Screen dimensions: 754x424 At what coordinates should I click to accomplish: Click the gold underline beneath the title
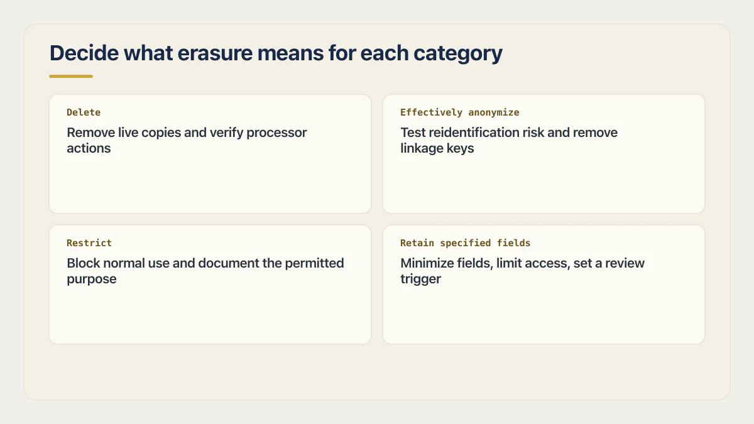tap(71, 77)
